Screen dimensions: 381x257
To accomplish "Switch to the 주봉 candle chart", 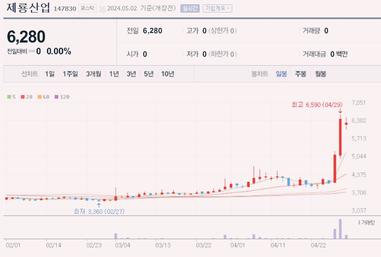I will pos(301,74).
